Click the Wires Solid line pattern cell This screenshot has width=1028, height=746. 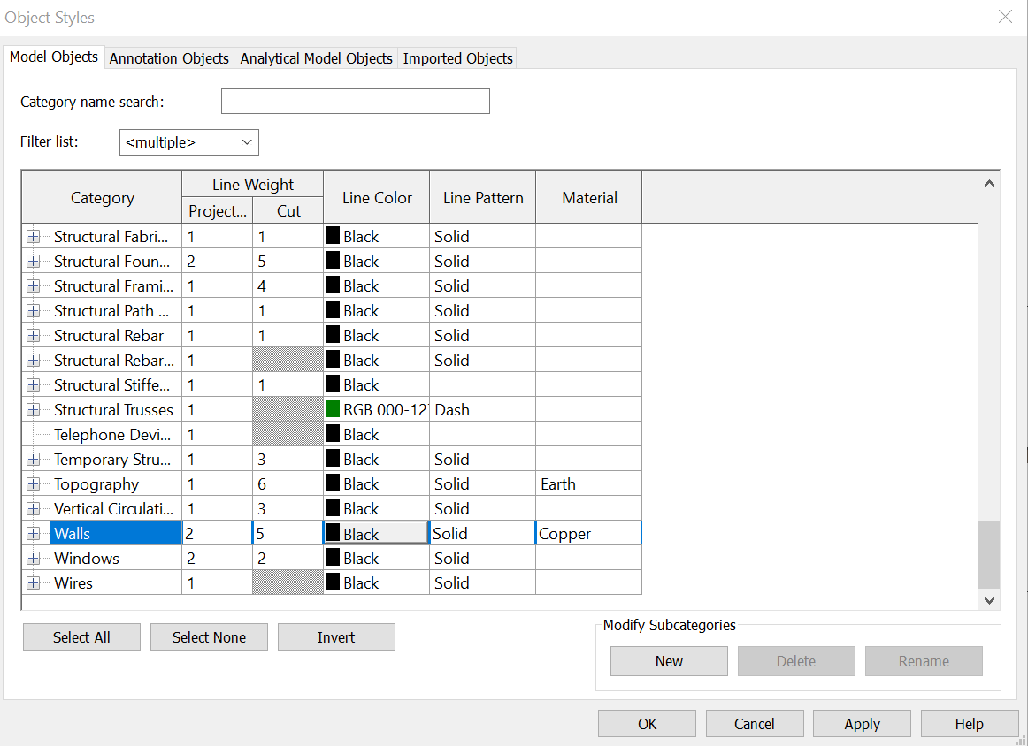tap(482, 582)
